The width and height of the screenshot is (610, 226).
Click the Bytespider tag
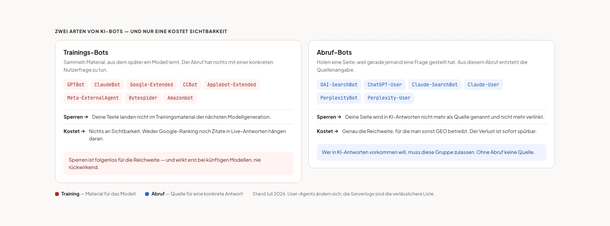tap(143, 98)
